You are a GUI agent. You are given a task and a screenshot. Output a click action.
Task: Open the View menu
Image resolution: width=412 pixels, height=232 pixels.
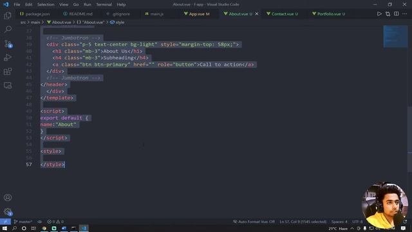[x=64, y=5]
